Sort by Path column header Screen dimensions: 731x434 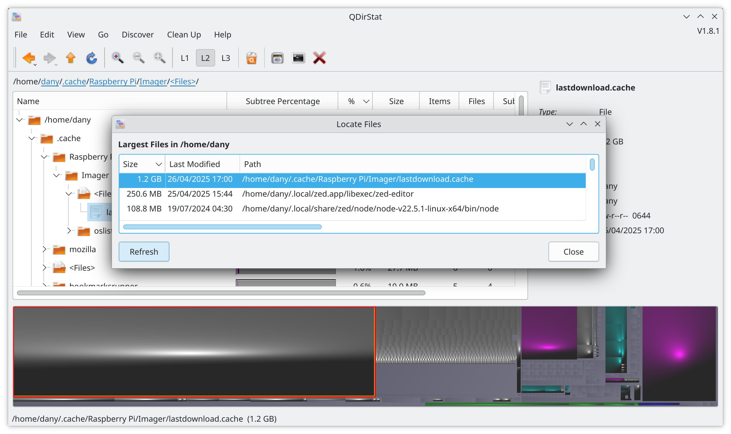click(x=413, y=164)
